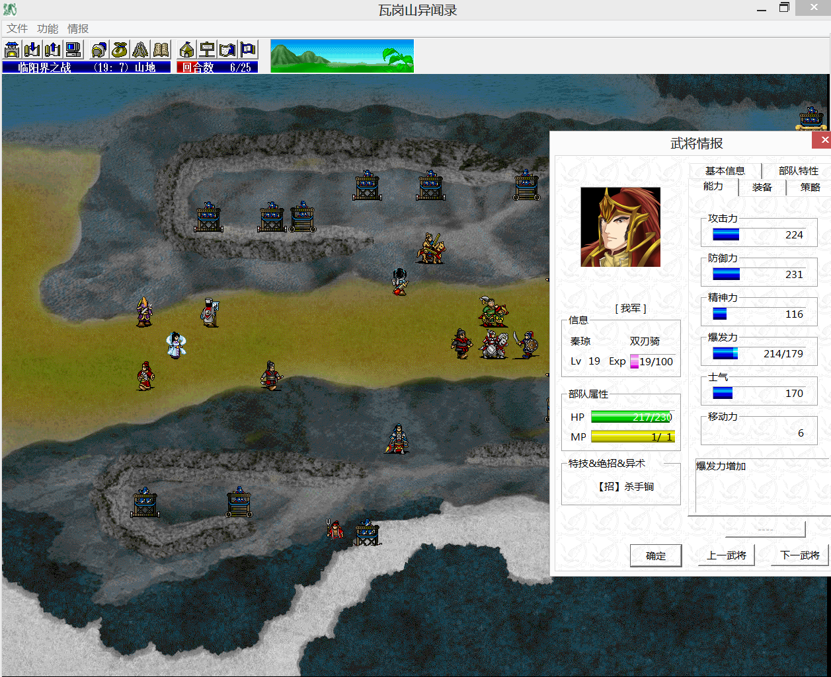
Task: Select the shield-bearing soldier near the dialog edge
Action: click(528, 344)
